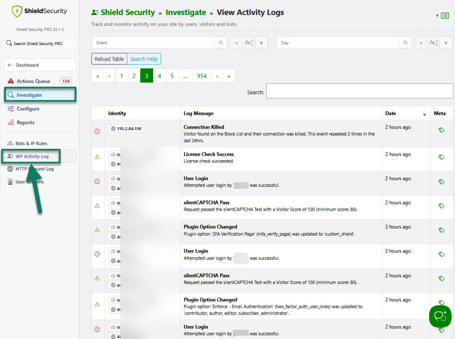Go to next page of logs
This screenshot has width=455, height=339.
click(217, 76)
